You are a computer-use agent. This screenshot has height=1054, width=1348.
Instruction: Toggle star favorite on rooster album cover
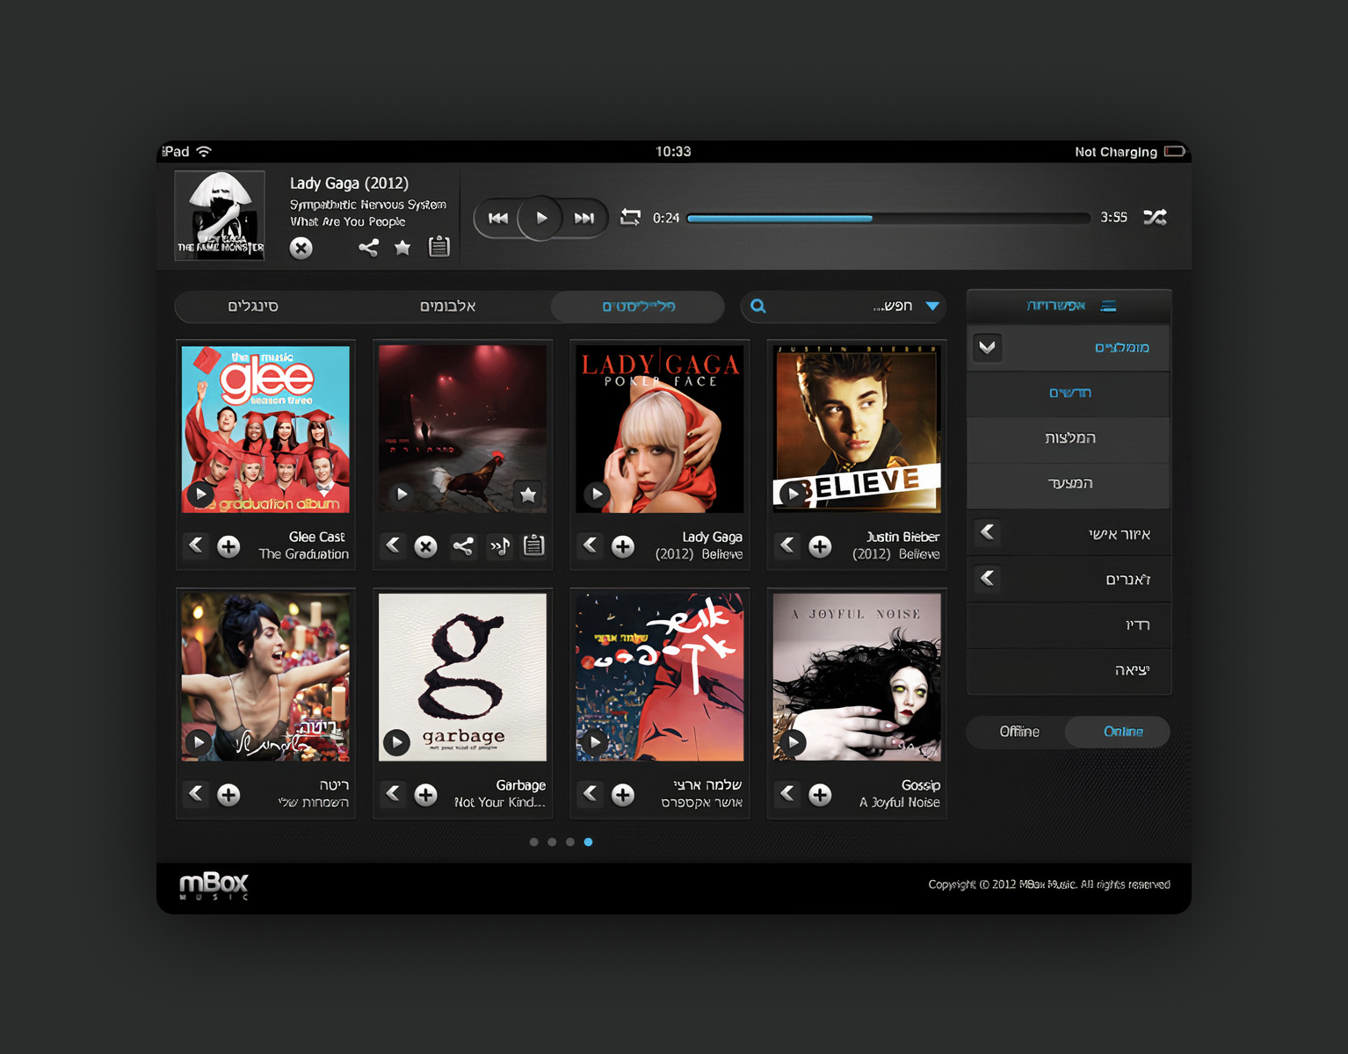[x=528, y=495]
